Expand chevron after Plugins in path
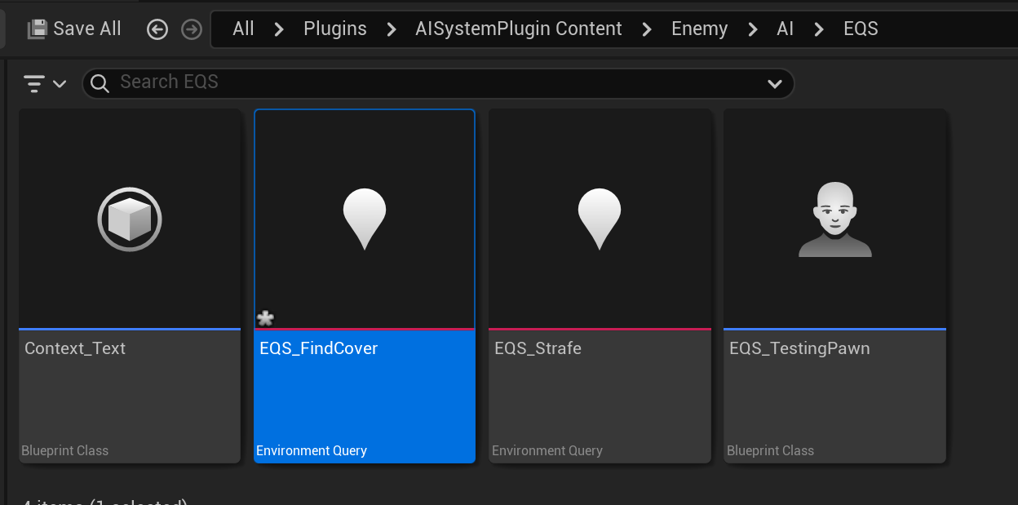The width and height of the screenshot is (1018, 505). (392, 30)
